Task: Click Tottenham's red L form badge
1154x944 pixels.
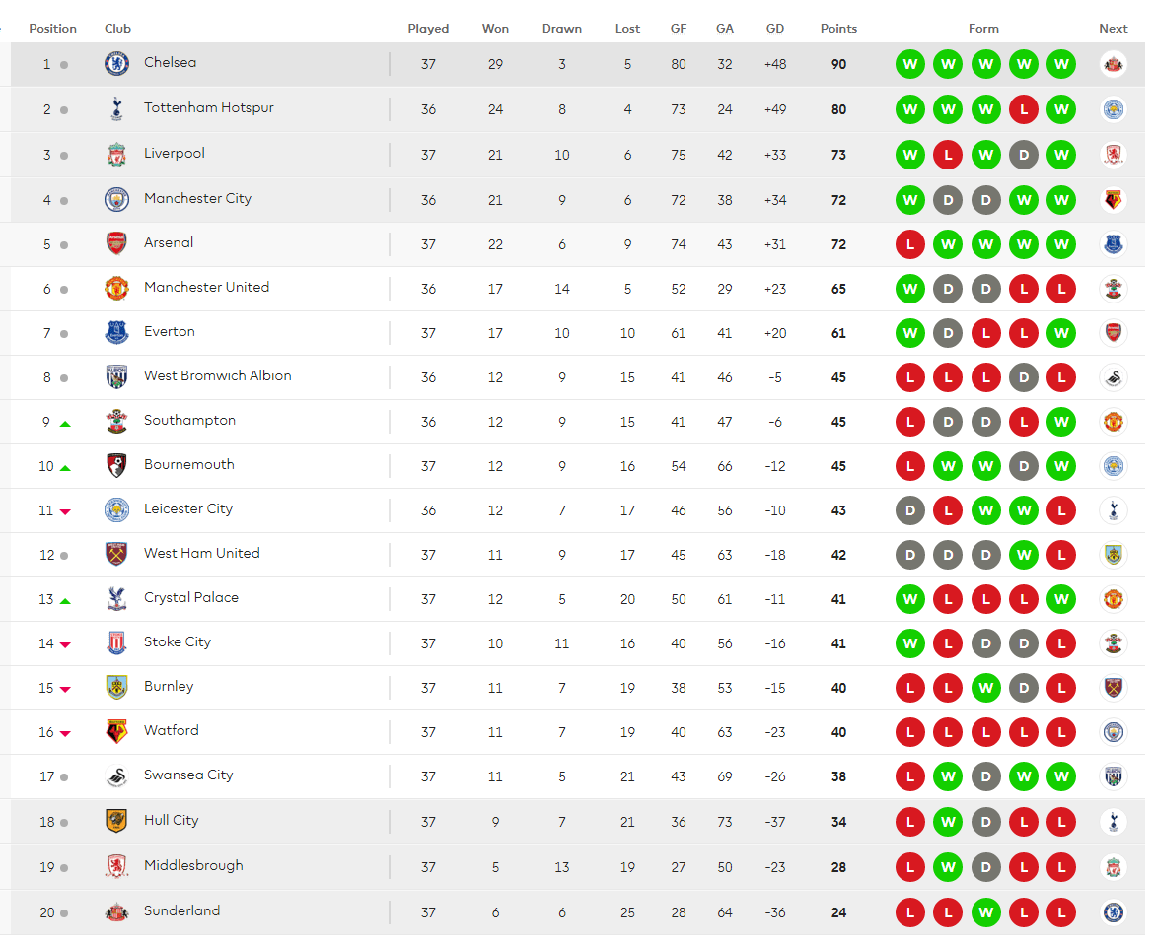Action: coord(1024,109)
